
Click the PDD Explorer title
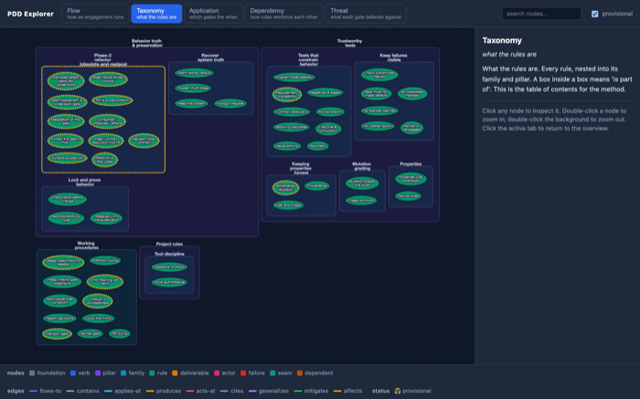point(30,14)
